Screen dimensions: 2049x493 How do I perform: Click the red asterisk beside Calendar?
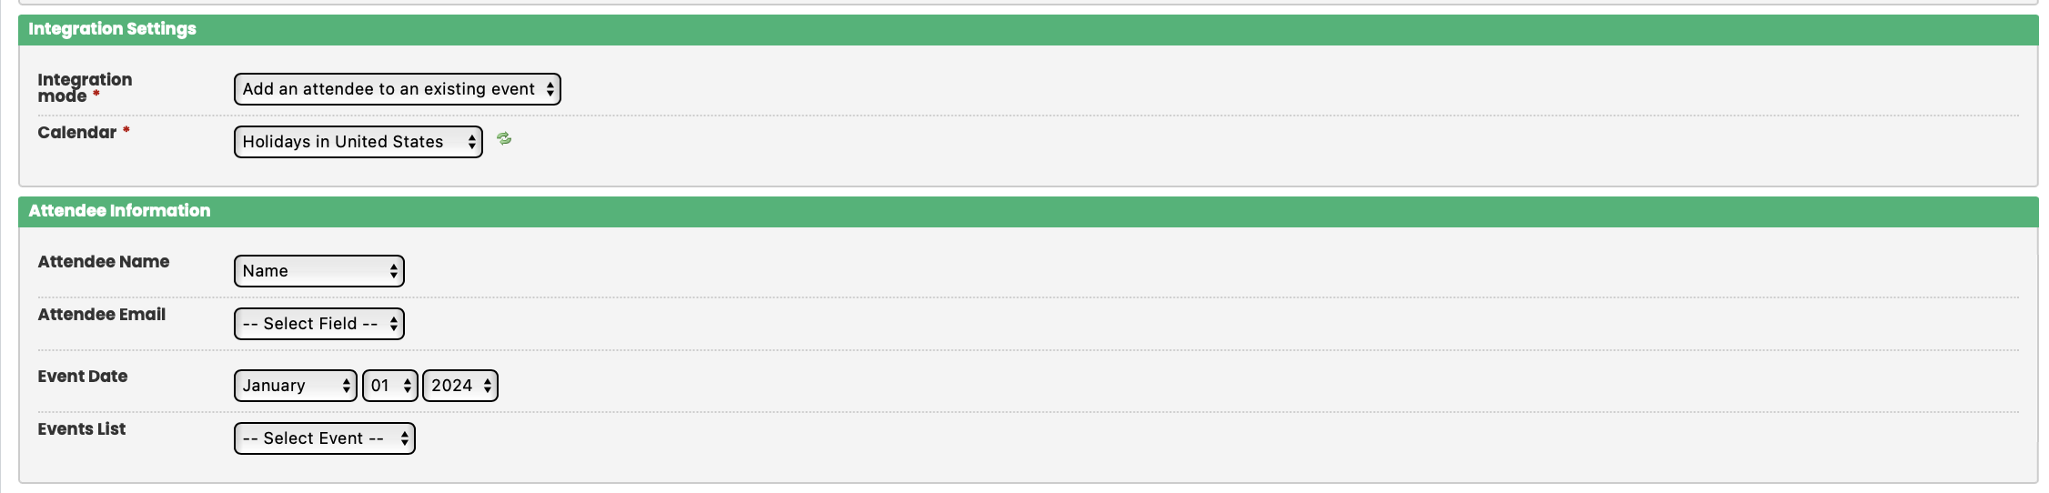(126, 131)
